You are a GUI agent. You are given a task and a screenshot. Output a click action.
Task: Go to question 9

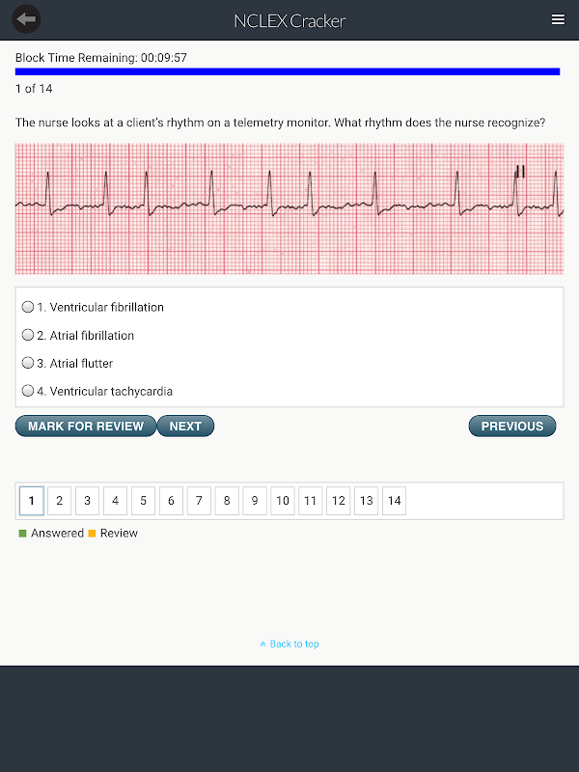tap(255, 501)
